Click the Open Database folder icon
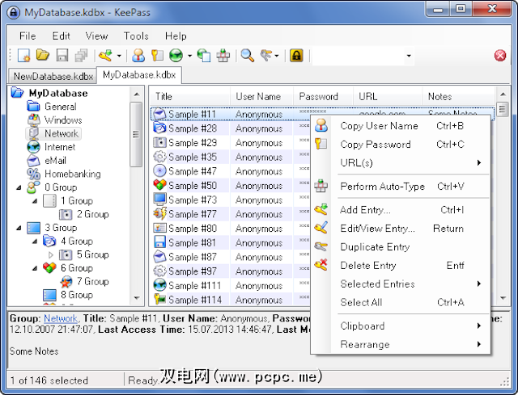Viewport: 518px width, 395px height. pos(43,55)
